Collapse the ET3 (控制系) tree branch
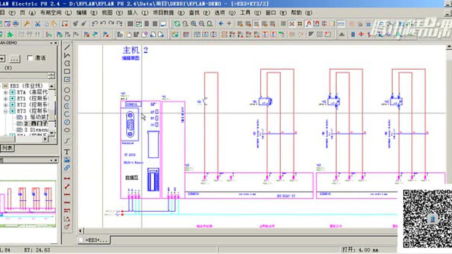 5,110
